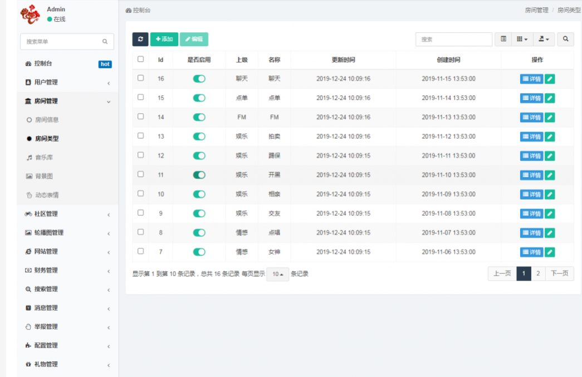The image size is (582, 377).
Task: Go to page 2 in pagination
Action: click(x=538, y=273)
